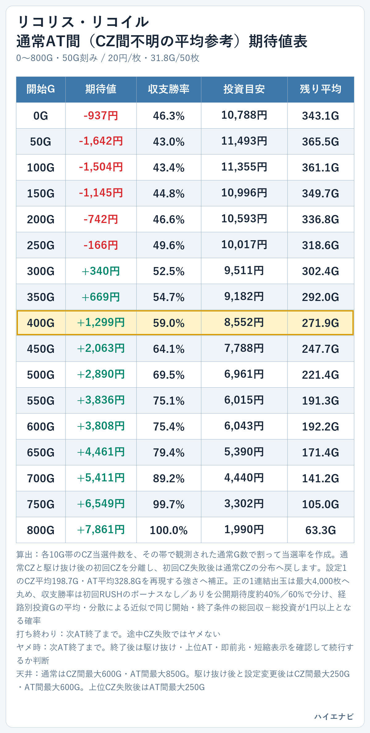Image resolution: width=370 pixels, height=733 pixels.
Task: Click the ハイエナビ credit text
Action: 334,716
